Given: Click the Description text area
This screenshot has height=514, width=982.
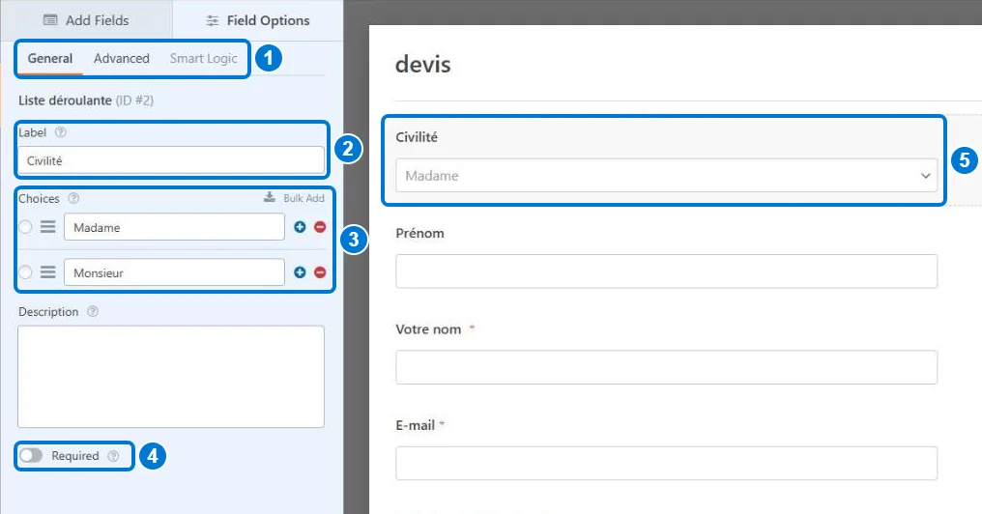Looking at the screenshot, I should pos(171,376).
